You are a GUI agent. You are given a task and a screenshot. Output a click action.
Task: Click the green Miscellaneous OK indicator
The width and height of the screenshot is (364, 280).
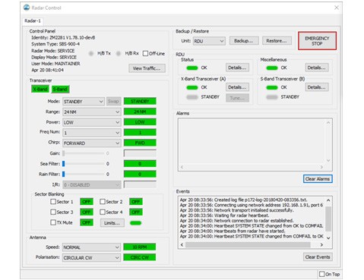pos(272,68)
